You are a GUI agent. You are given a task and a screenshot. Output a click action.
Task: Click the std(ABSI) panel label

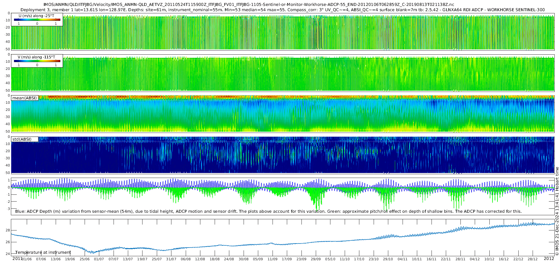(22, 139)
